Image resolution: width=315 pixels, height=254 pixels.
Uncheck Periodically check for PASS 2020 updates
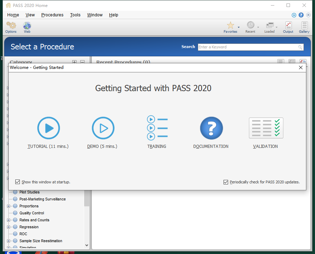click(x=226, y=182)
